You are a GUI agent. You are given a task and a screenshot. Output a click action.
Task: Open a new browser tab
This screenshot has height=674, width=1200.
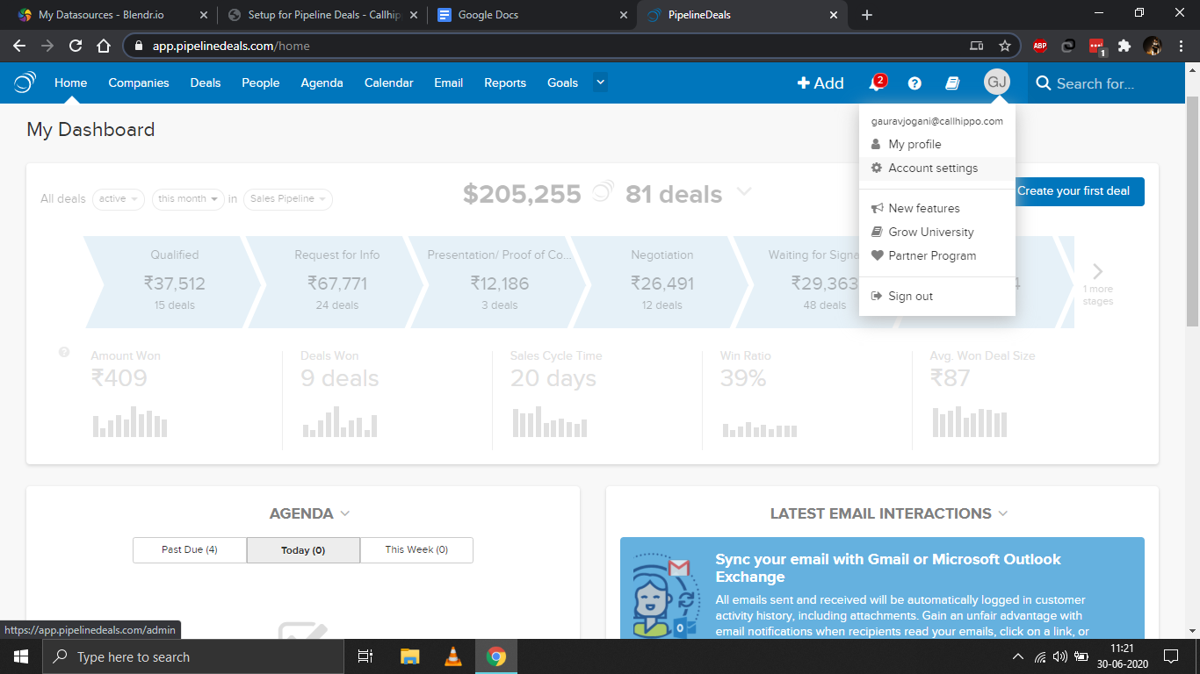[867, 15]
